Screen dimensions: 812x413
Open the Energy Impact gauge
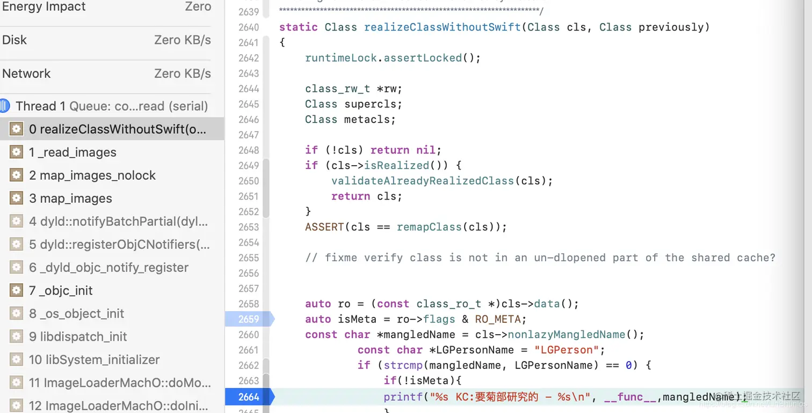(x=106, y=7)
